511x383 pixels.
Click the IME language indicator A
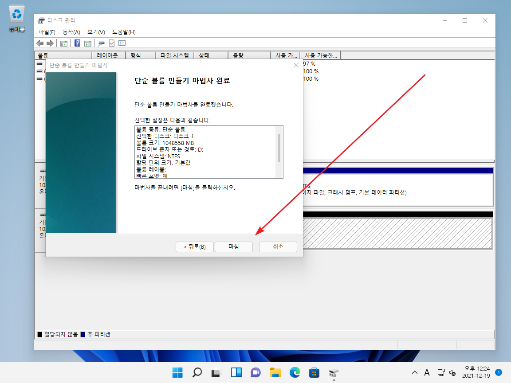427,372
